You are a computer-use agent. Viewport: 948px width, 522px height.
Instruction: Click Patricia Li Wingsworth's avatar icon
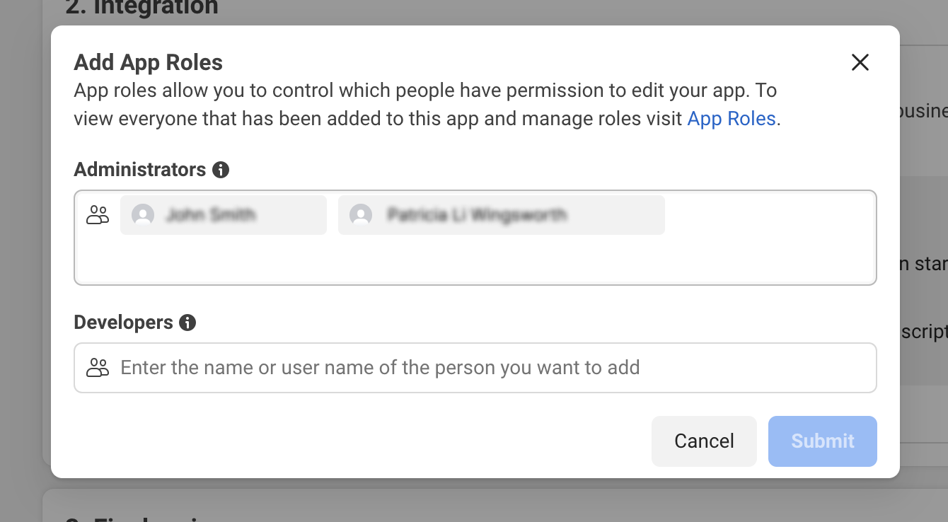point(361,215)
